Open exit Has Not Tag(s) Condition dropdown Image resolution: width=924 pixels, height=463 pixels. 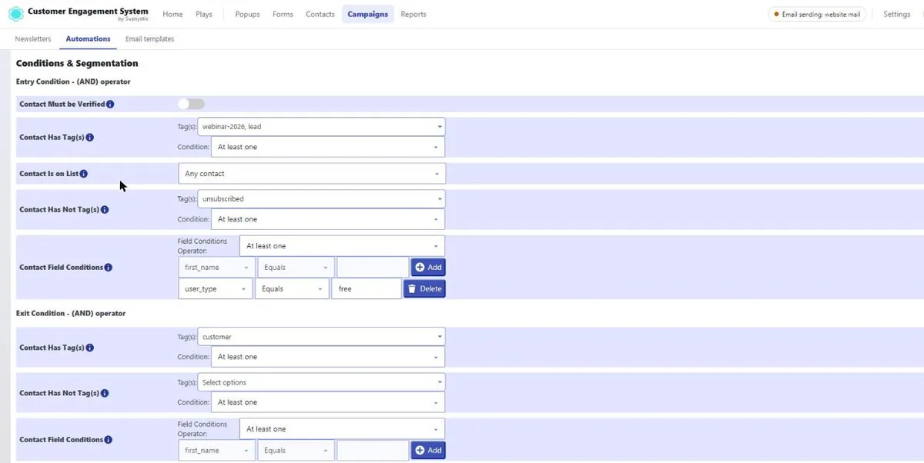328,402
